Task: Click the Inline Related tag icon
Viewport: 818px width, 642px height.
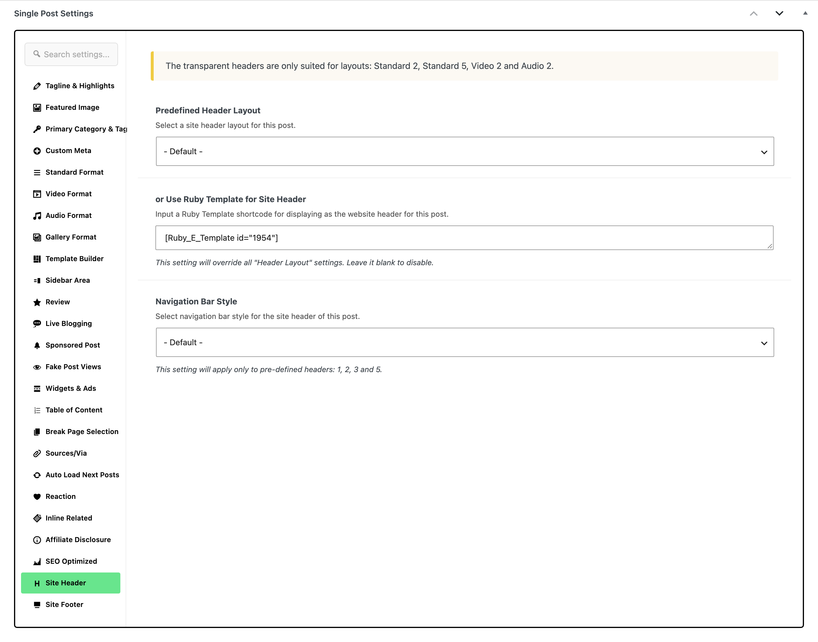Action: (x=37, y=518)
